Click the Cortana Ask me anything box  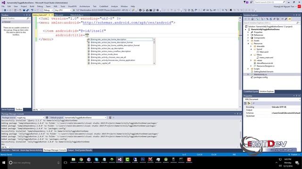[34, 163]
